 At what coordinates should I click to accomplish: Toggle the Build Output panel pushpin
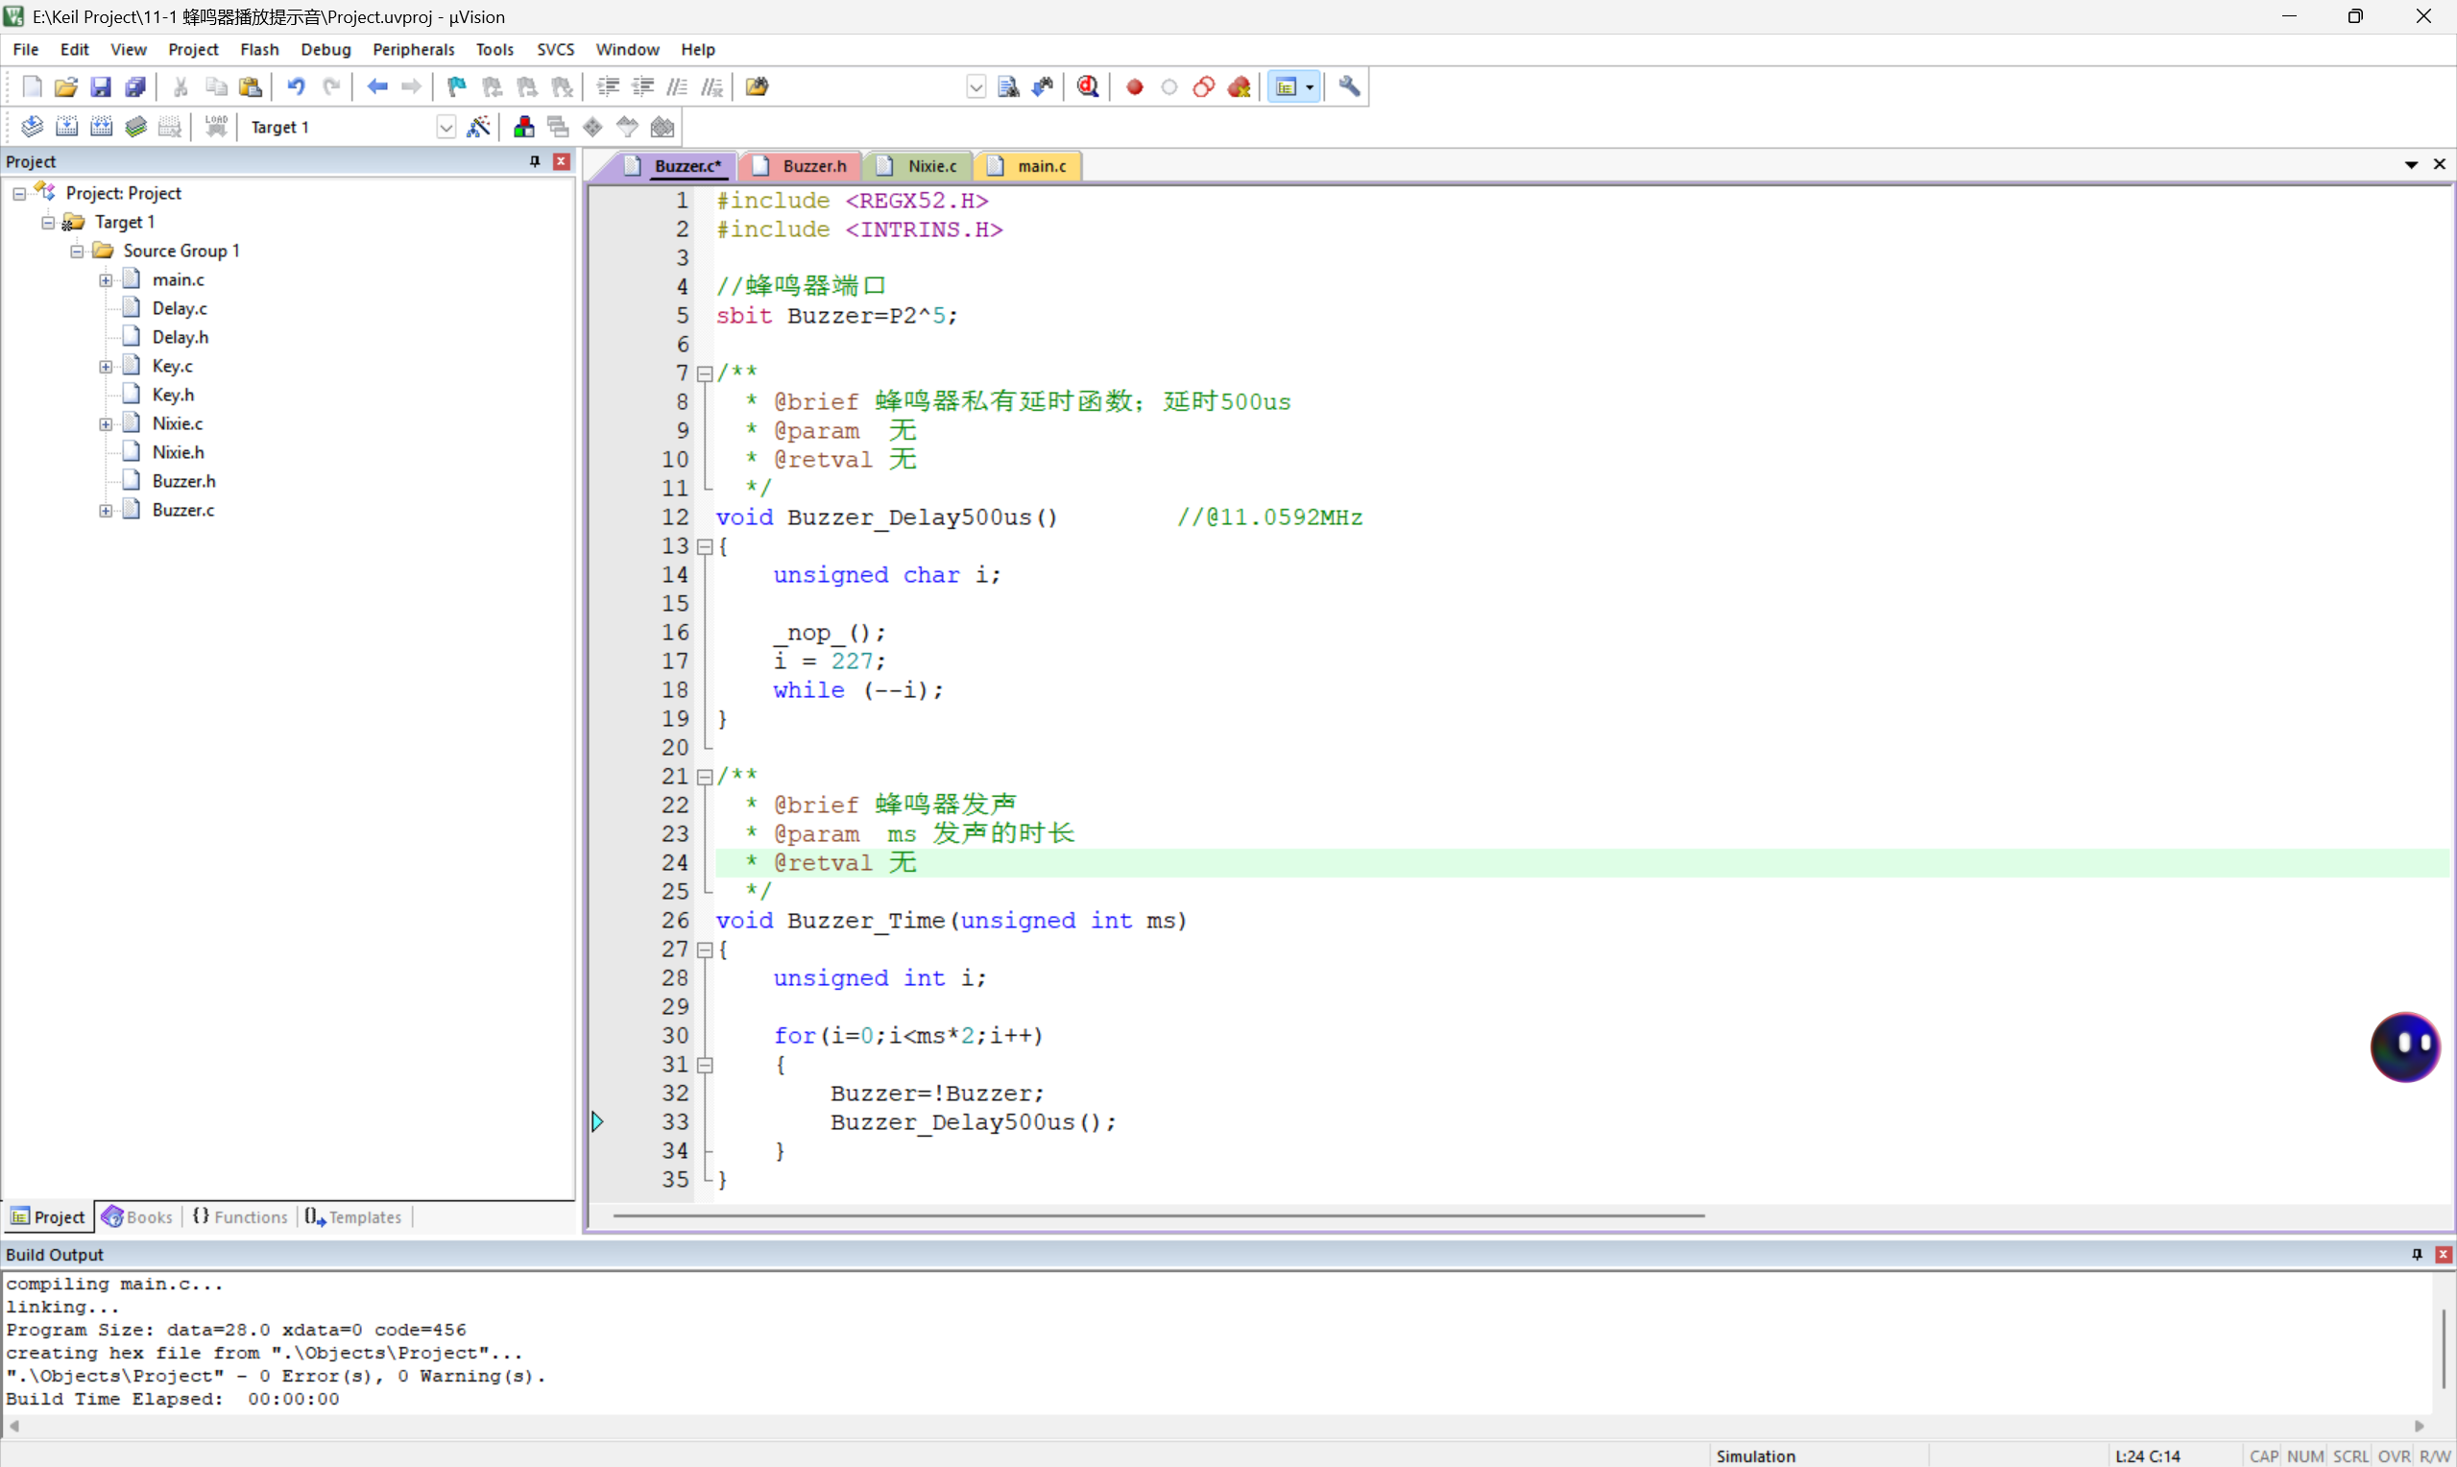pos(2418,1254)
